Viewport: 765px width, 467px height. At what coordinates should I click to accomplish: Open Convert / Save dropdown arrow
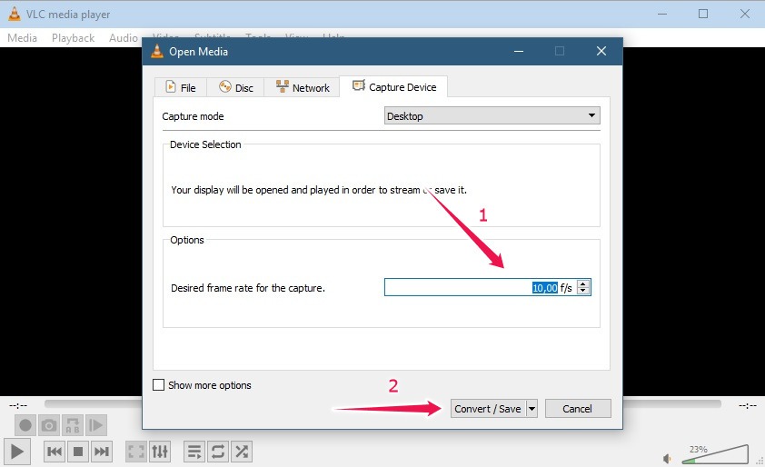(x=532, y=409)
